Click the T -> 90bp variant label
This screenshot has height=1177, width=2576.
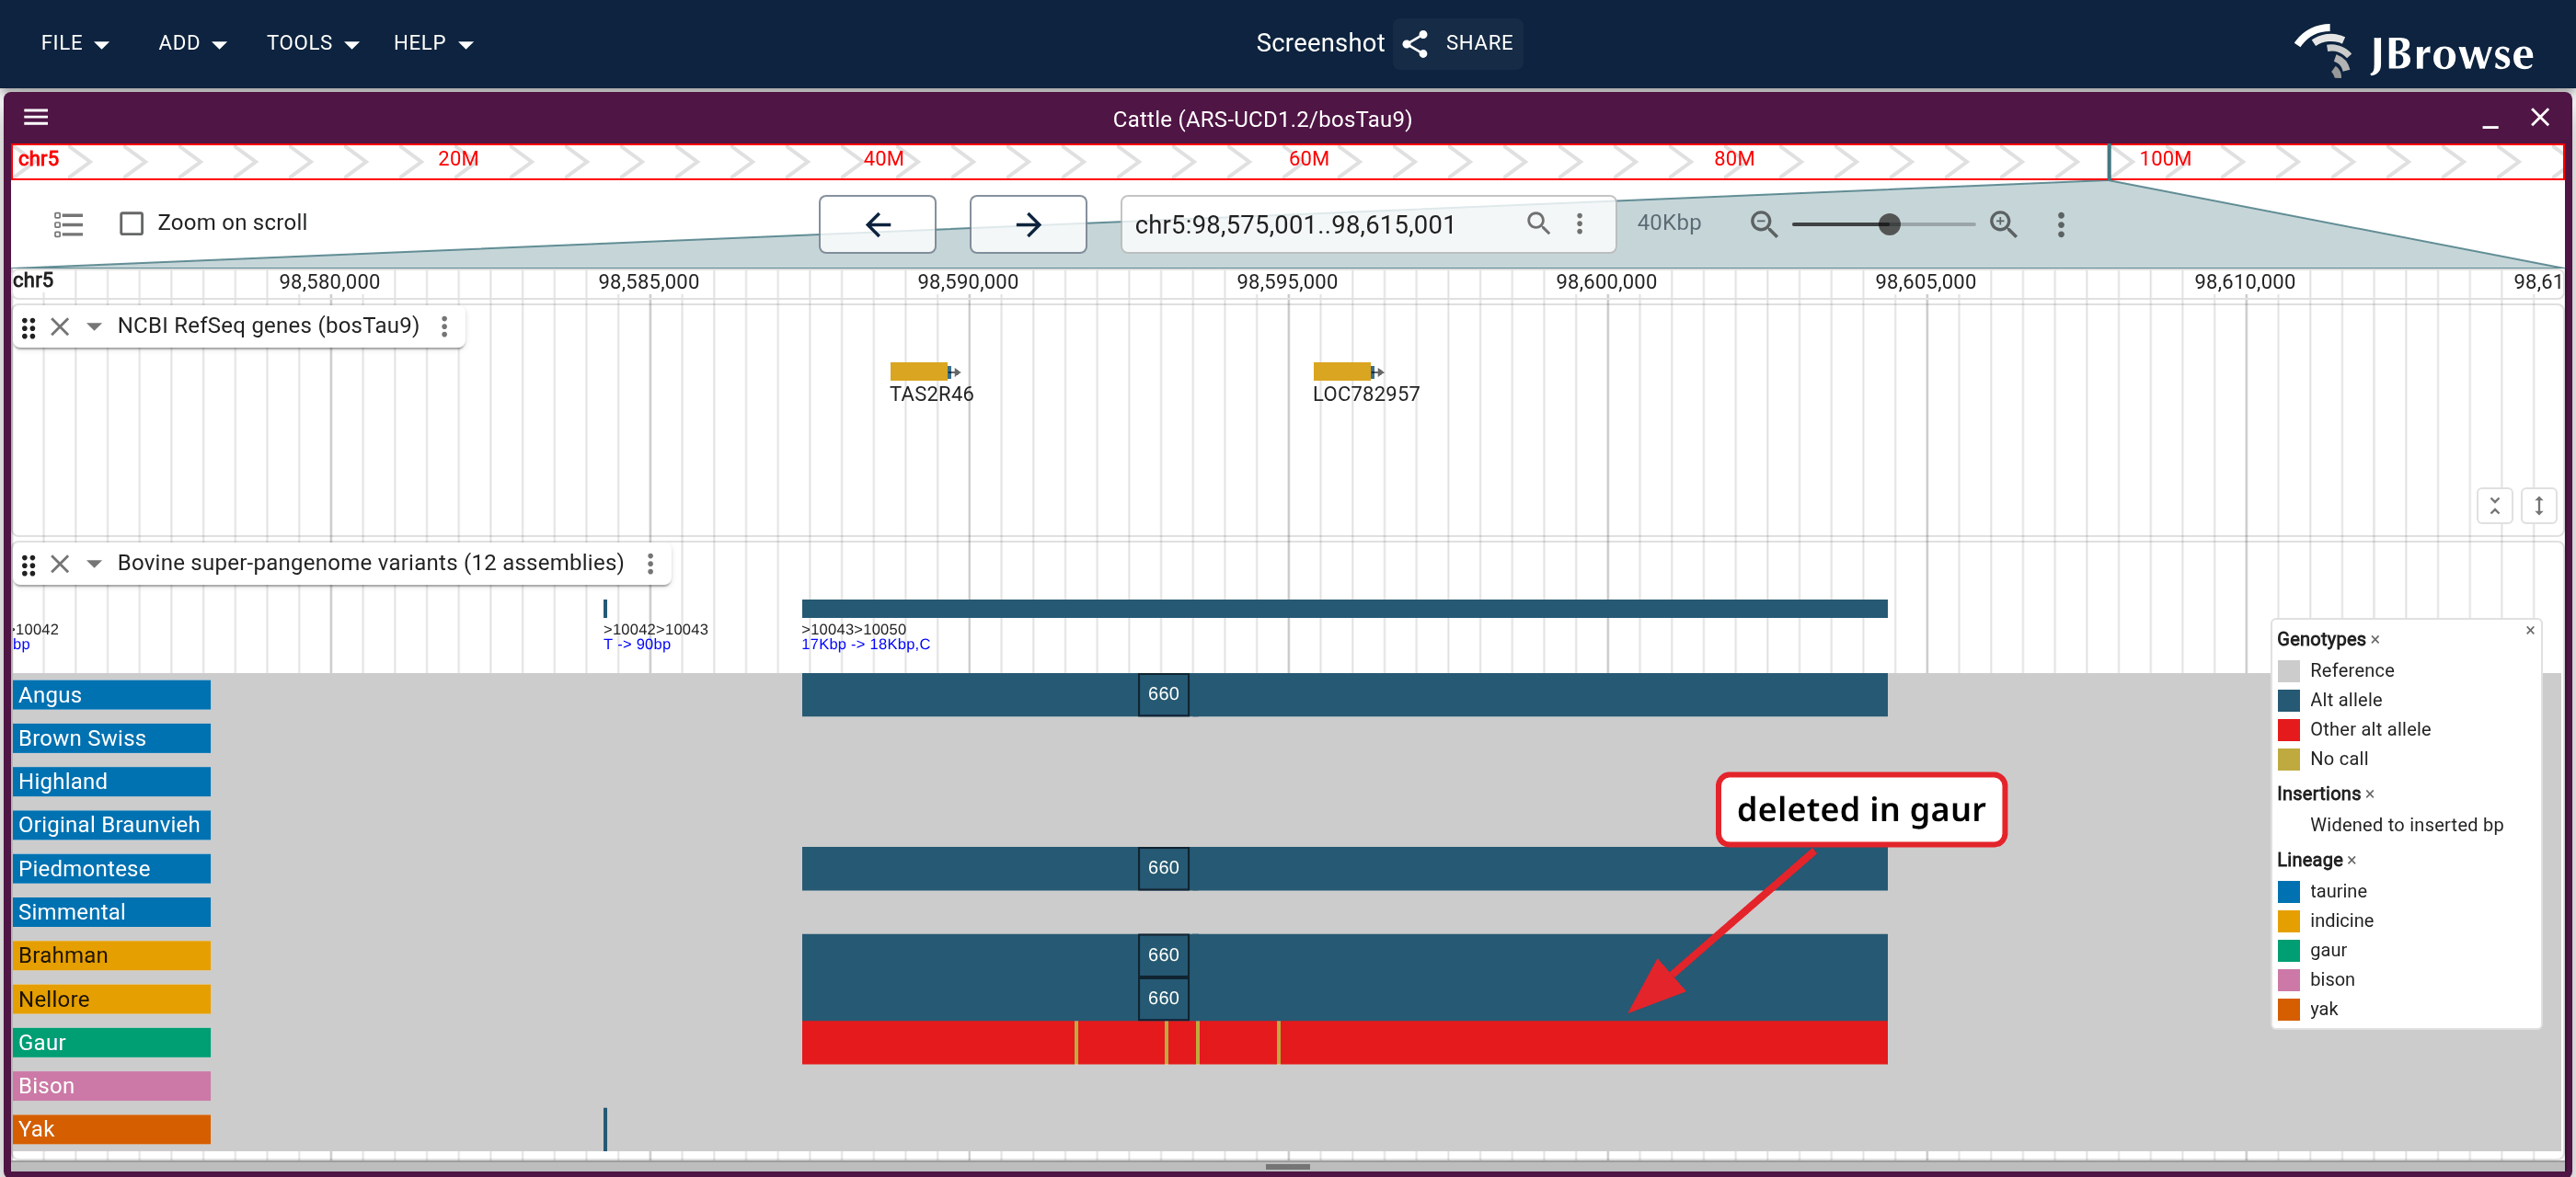(637, 645)
